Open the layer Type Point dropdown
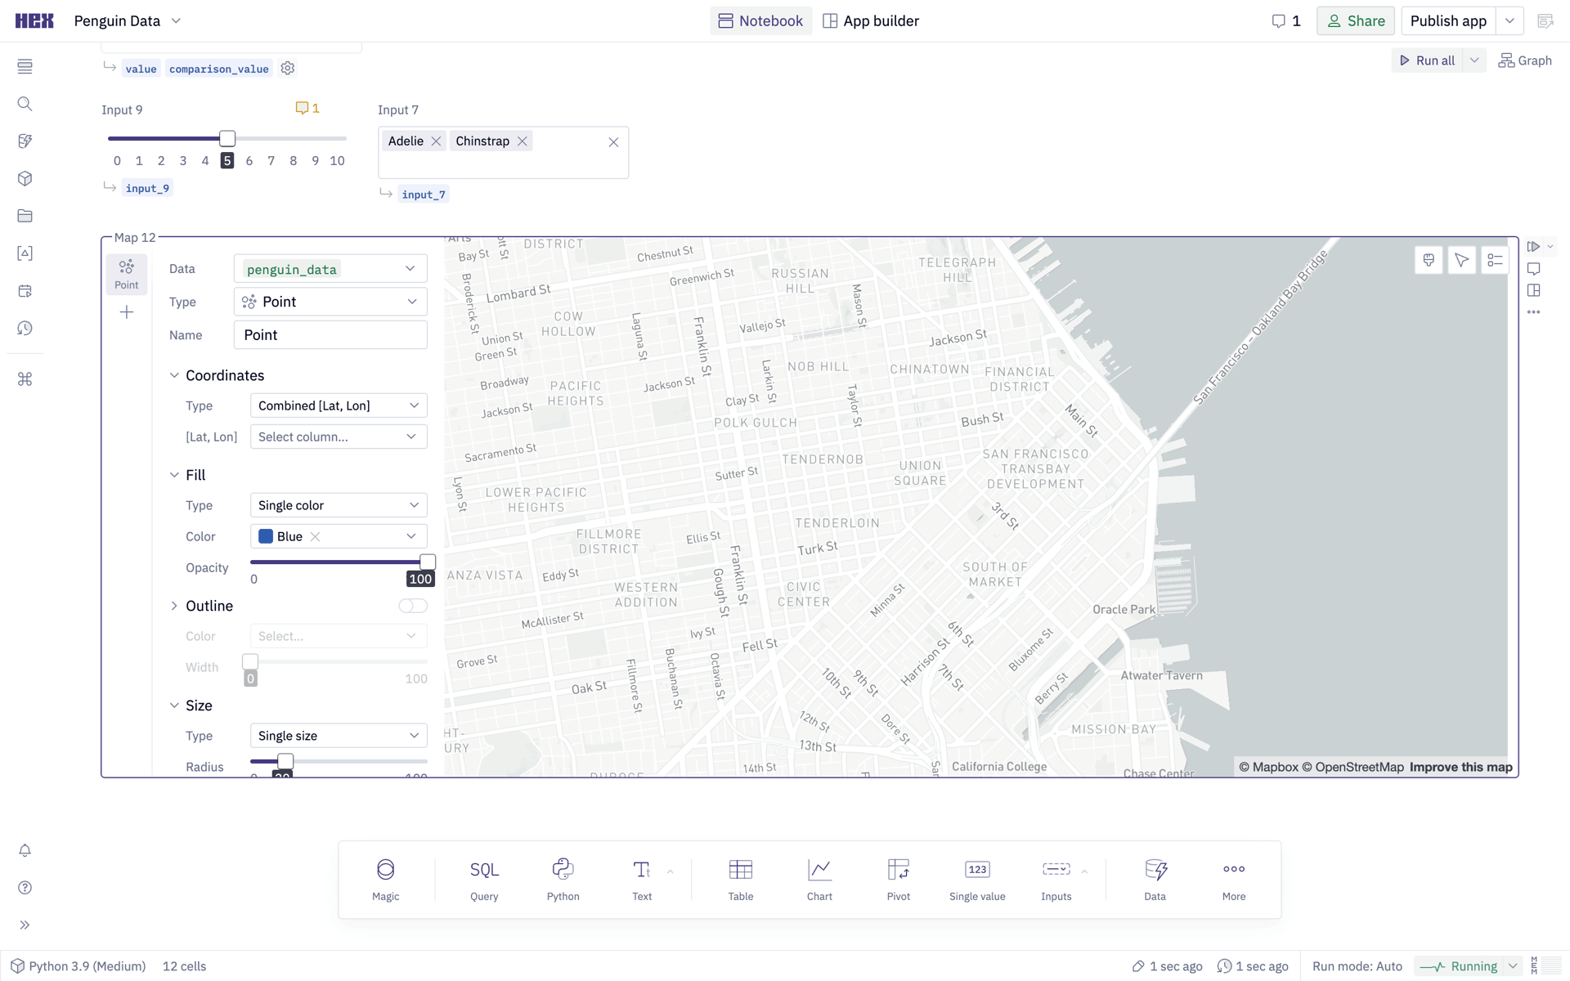The height and width of the screenshot is (981, 1570). click(330, 302)
